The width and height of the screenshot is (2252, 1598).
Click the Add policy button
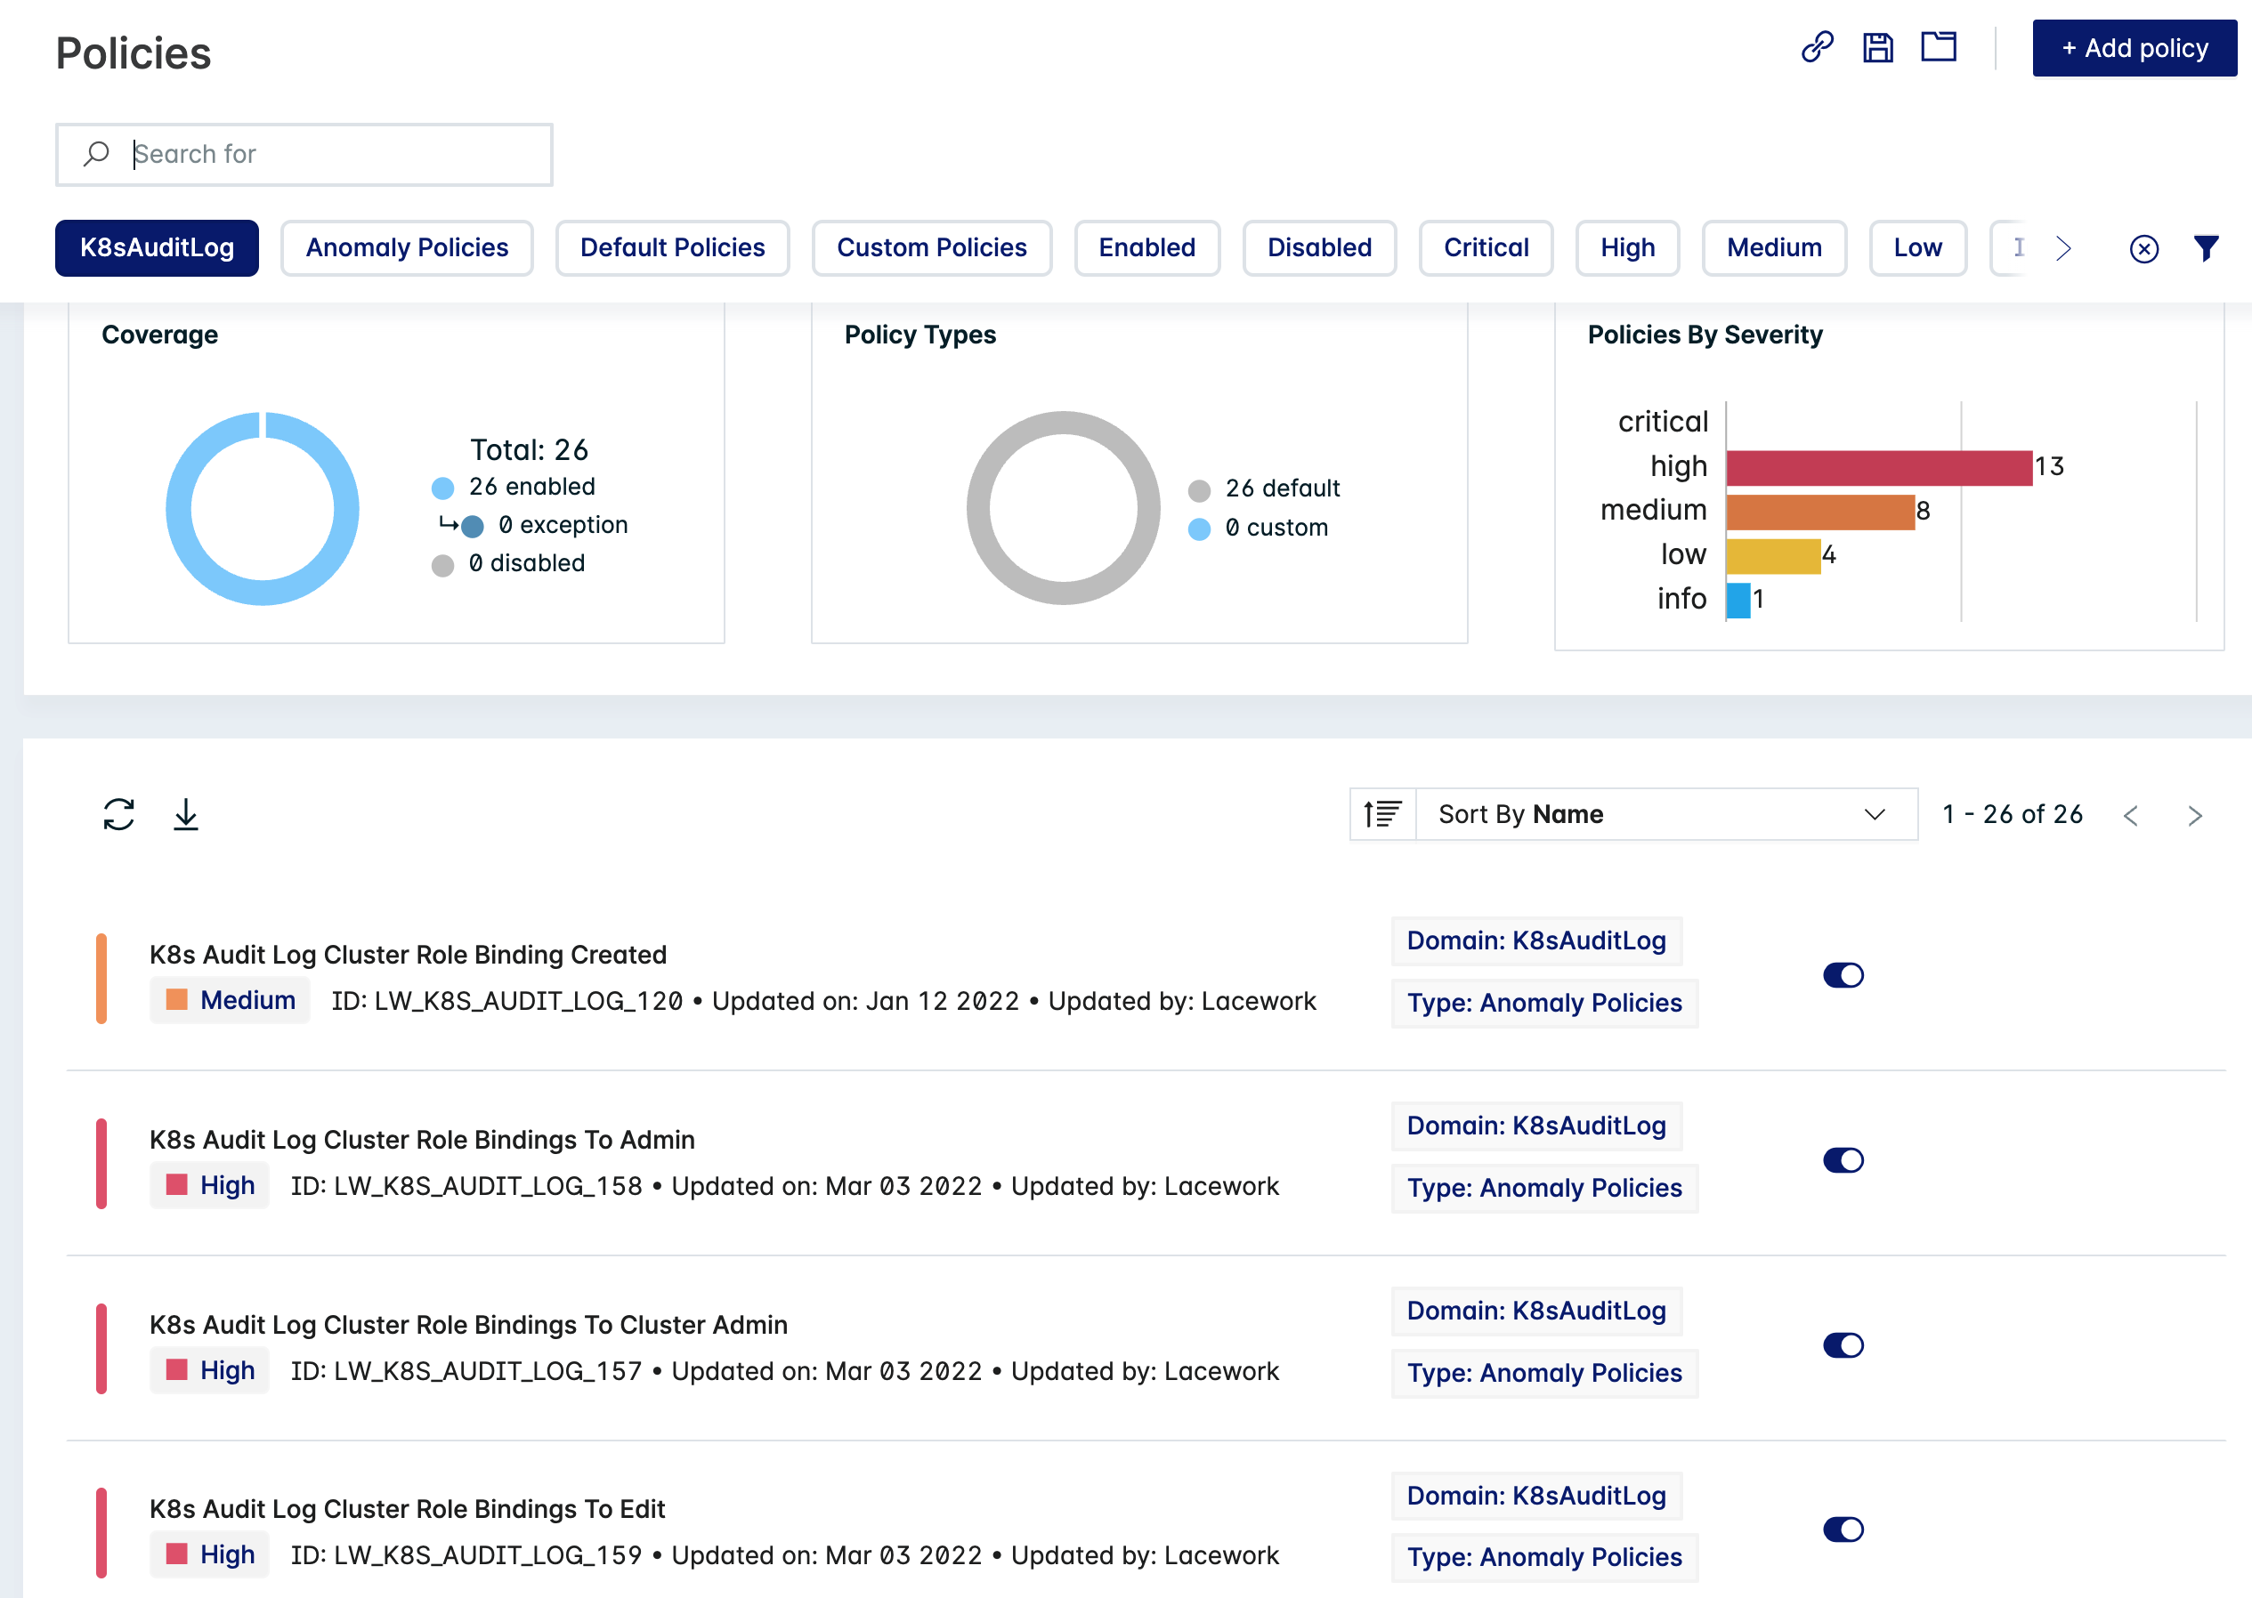2134,47
